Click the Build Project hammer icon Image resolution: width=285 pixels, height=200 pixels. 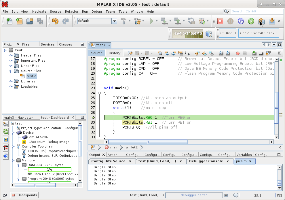(124, 21)
